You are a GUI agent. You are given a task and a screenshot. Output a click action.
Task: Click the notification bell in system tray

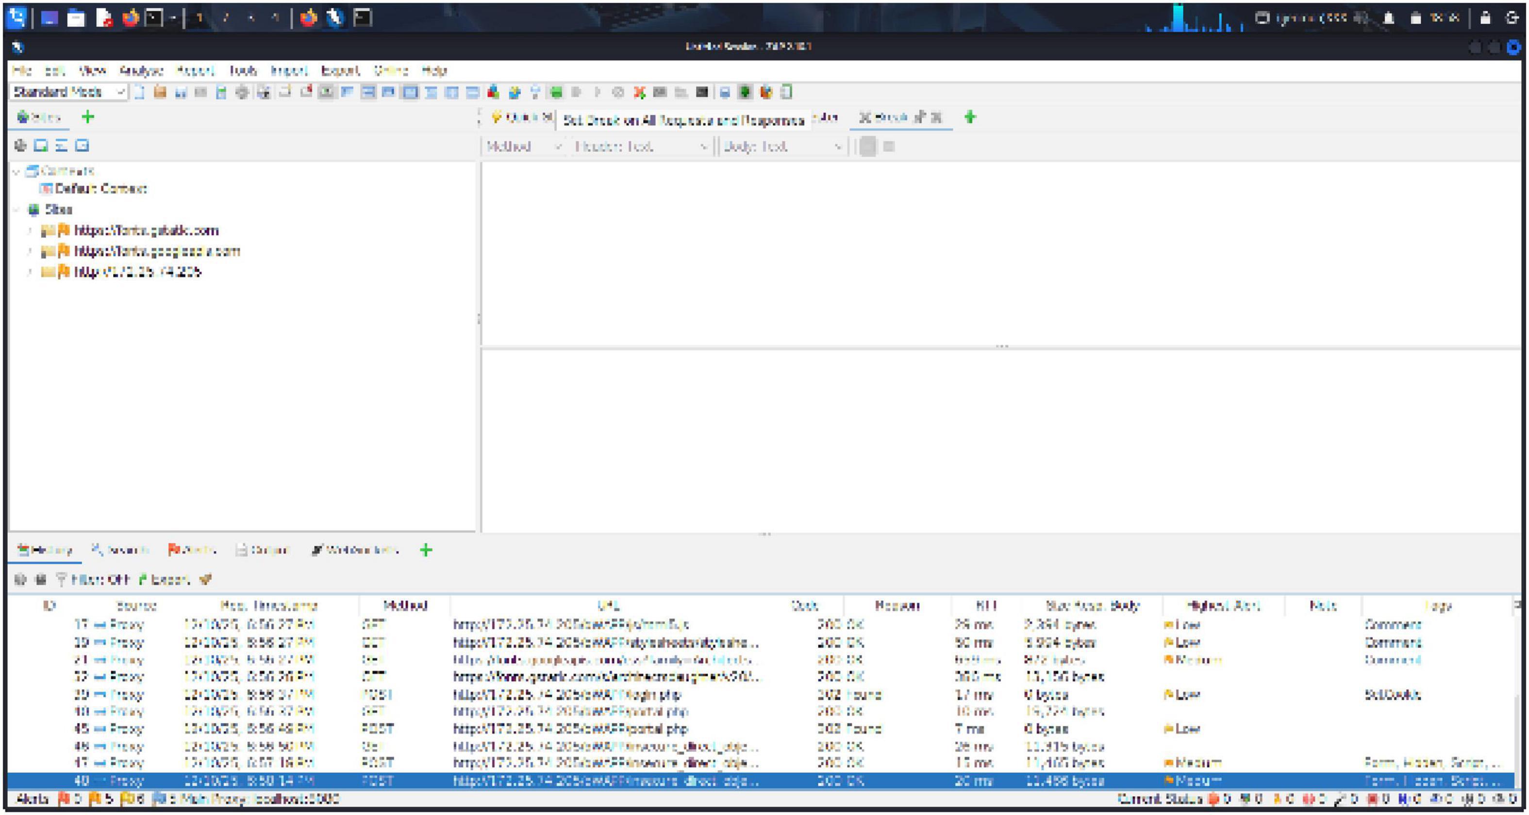tap(1388, 18)
